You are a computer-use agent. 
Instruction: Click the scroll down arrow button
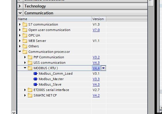(x=14, y=112)
